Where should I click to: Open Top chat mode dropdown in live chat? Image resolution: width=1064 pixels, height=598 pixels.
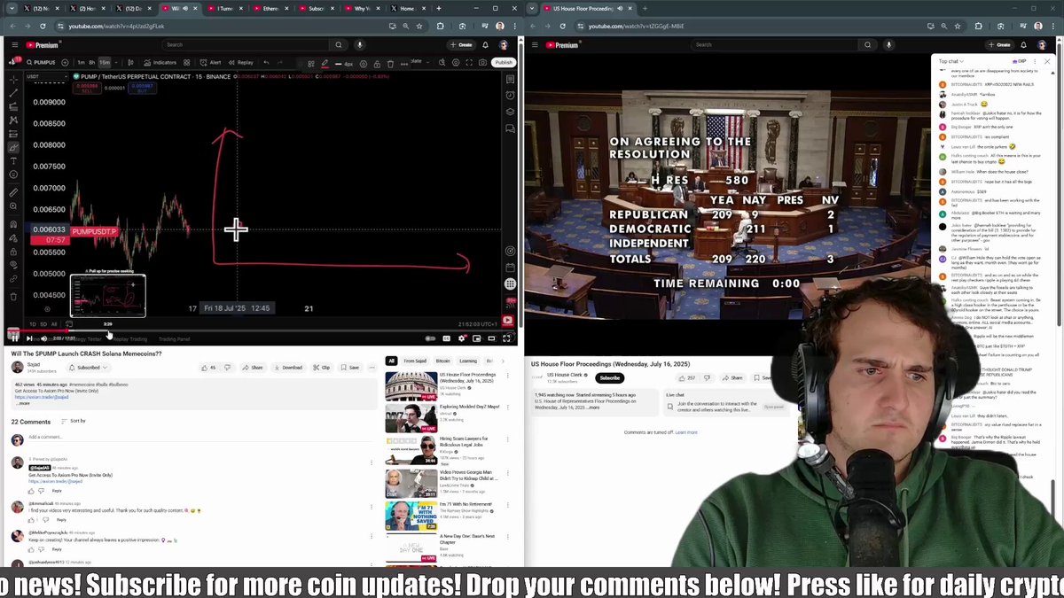(x=951, y=61)
